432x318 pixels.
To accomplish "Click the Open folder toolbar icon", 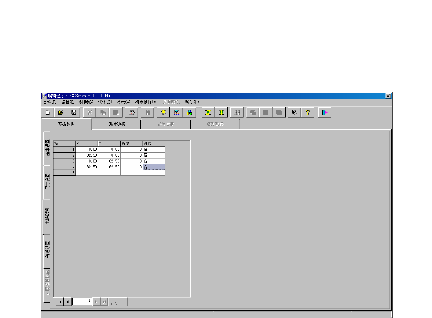I will 61,112.
